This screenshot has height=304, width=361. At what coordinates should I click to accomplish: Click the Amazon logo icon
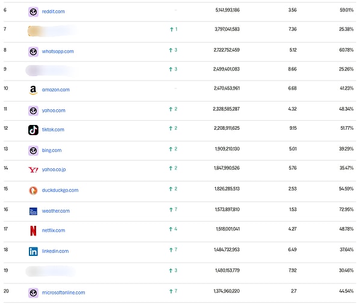(x=33, y=90)
